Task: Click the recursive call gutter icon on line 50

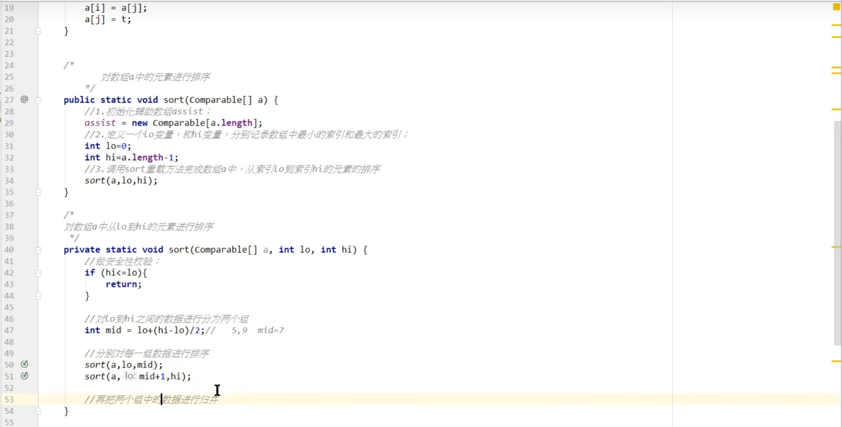Action: (24, 364)
